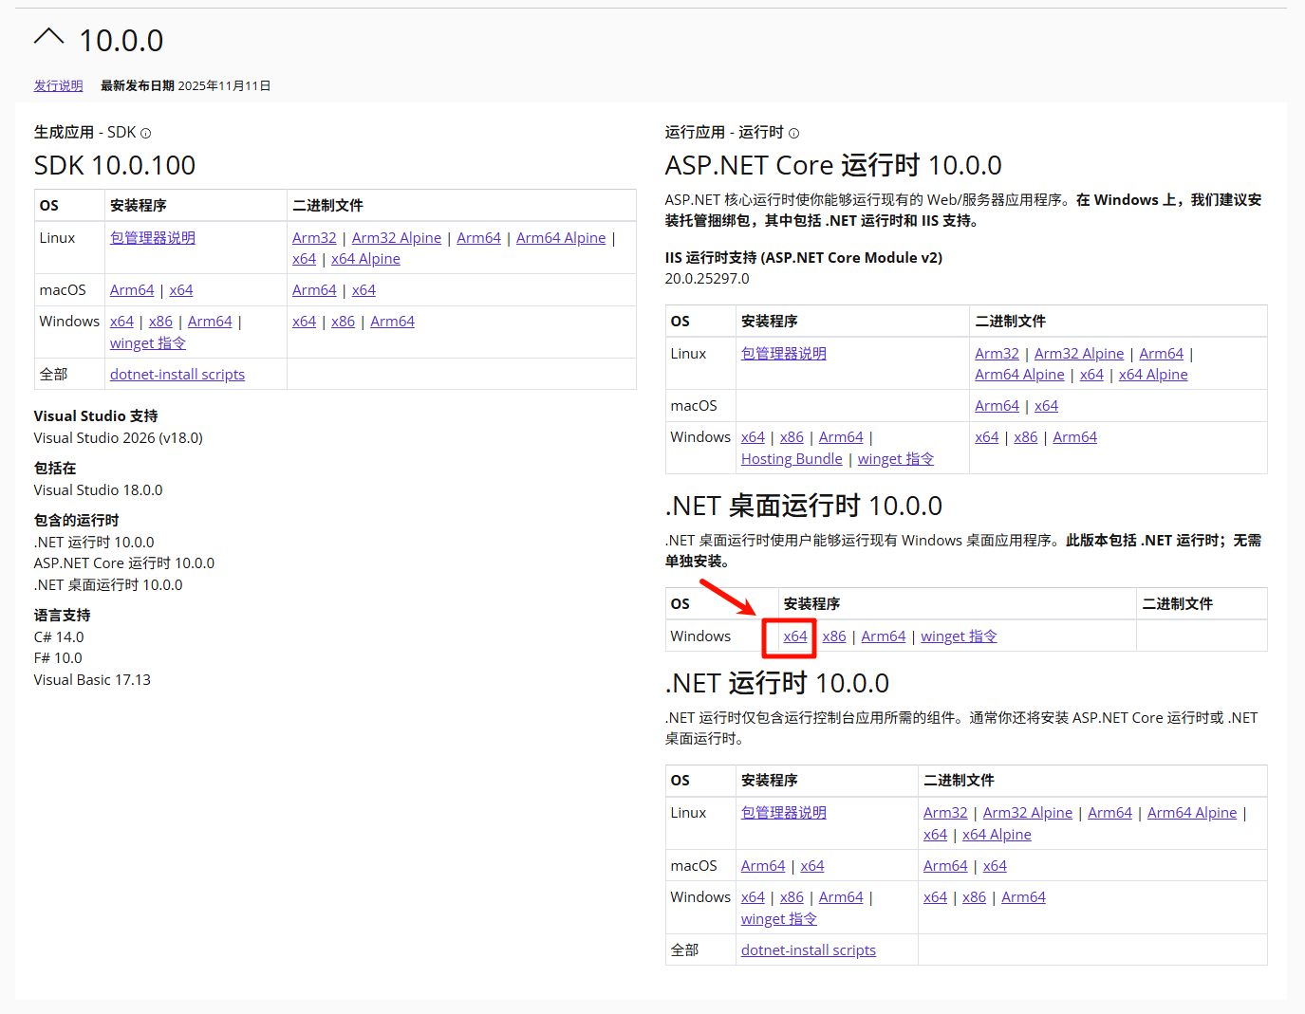1305x1014 pixels.
Task: Download .NET 桌面运行时 Arm64 installer
Action: click(883, 636)
